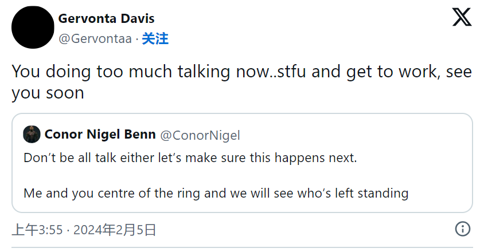The image size is (484, 252).
Task: Click the circled info icon
Action: click(x=462, y=229)
